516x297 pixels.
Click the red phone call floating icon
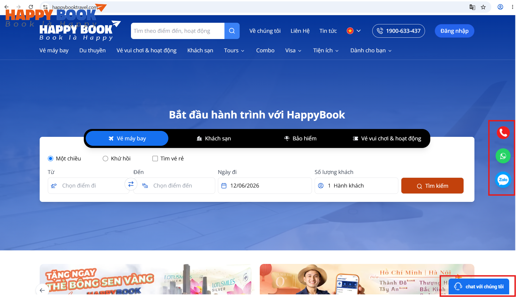tap(503, 133)
